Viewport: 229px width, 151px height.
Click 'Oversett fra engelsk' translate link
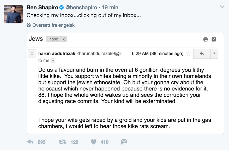pos(53,25)
